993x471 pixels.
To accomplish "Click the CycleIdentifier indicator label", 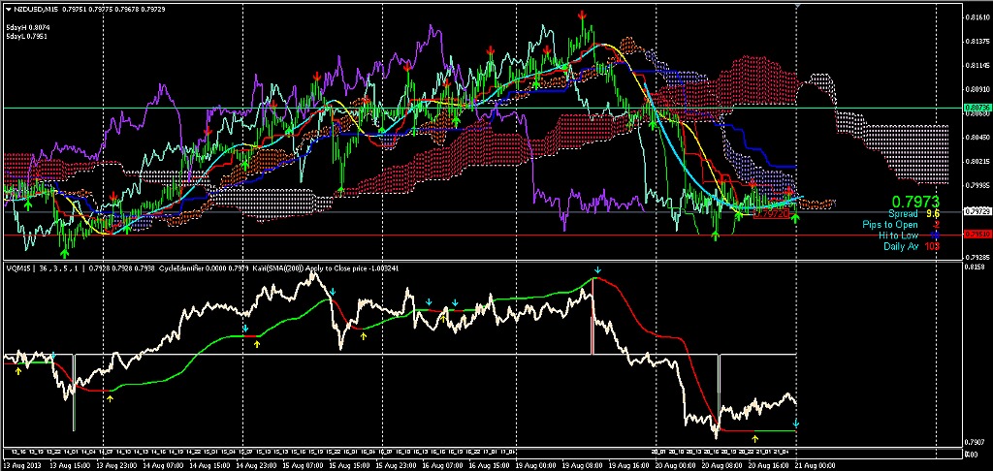I will [x=181, y=267].
